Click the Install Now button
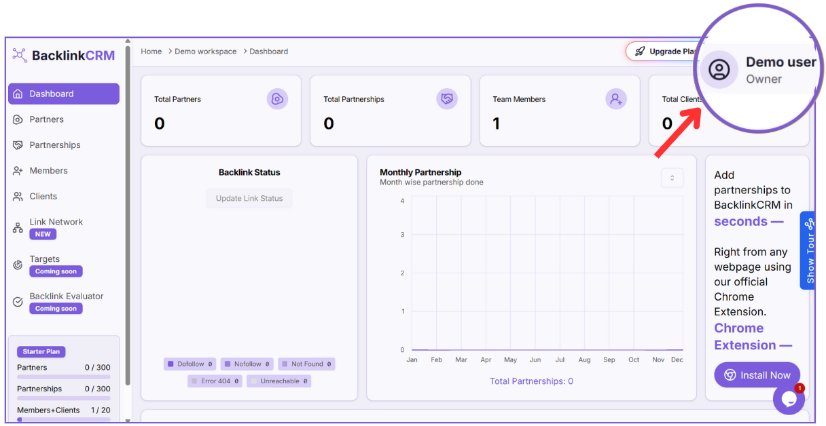The height and width of the screenshot is (426, 826). pos(757,375)
